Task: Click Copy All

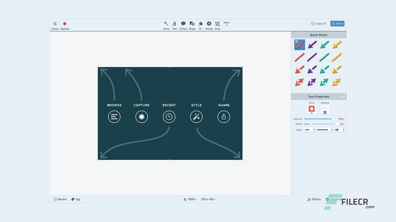Action: point(318,23)
